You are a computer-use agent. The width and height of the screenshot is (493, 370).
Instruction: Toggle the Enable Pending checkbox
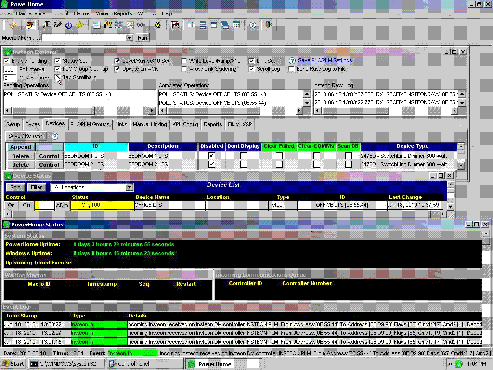(x=7, y=61)
